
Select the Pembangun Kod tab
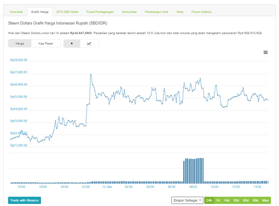pos(156,12)
